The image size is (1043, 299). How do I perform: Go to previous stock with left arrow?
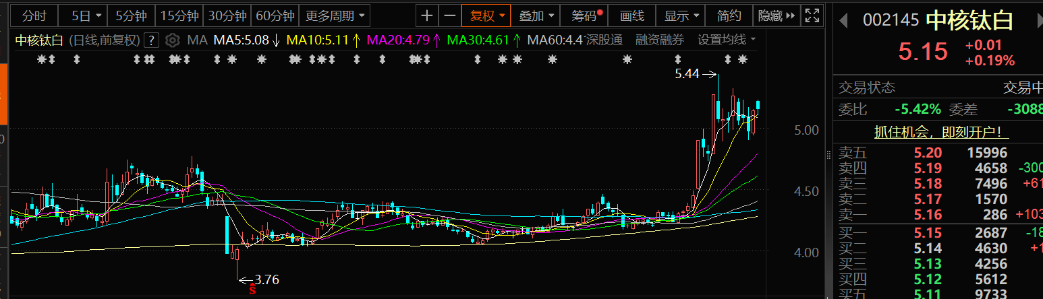(x=843, y=21)
